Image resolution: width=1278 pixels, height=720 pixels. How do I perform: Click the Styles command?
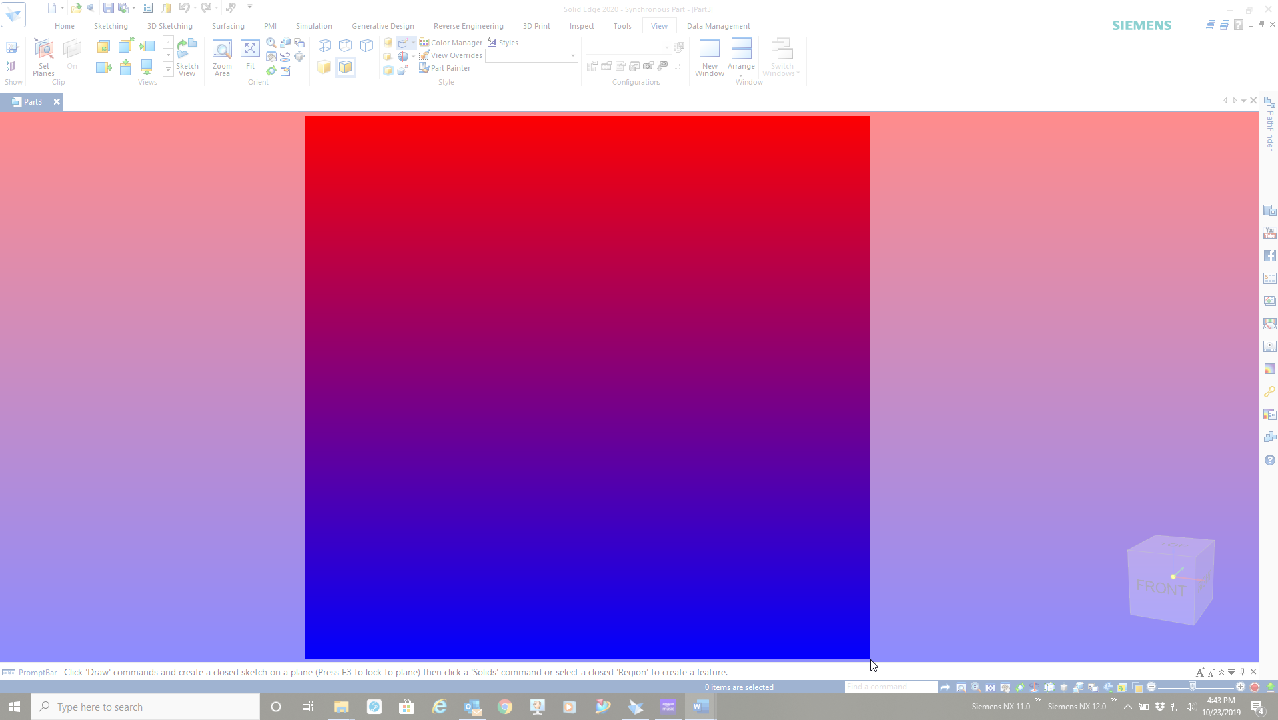(503, 42)
